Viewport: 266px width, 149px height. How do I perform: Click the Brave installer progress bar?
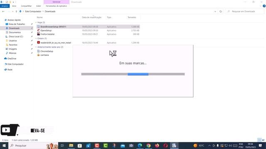pyautogui.click(x=133, y=74)
